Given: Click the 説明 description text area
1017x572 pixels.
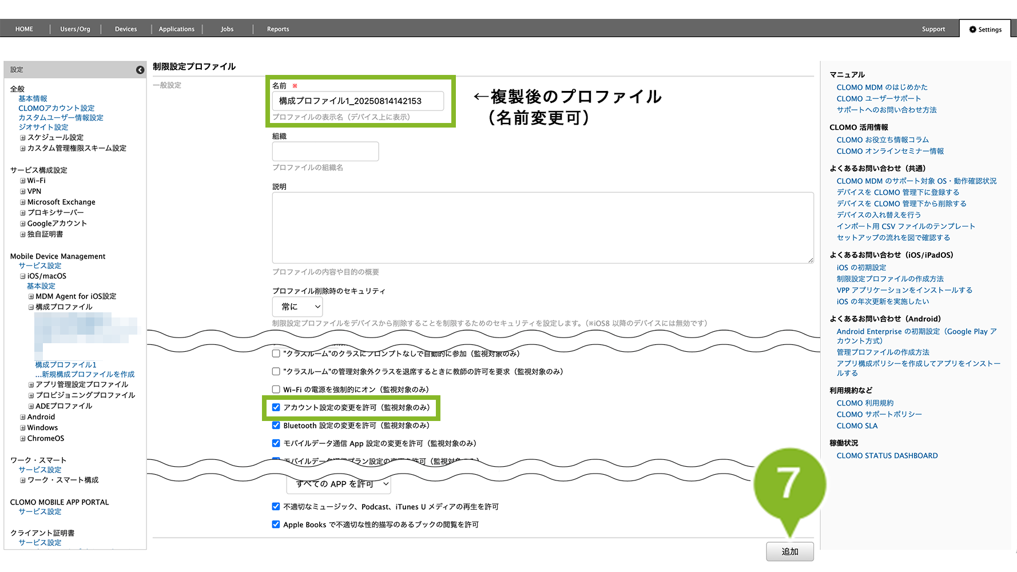Looking at the screenshot, I should click(542, 228).
